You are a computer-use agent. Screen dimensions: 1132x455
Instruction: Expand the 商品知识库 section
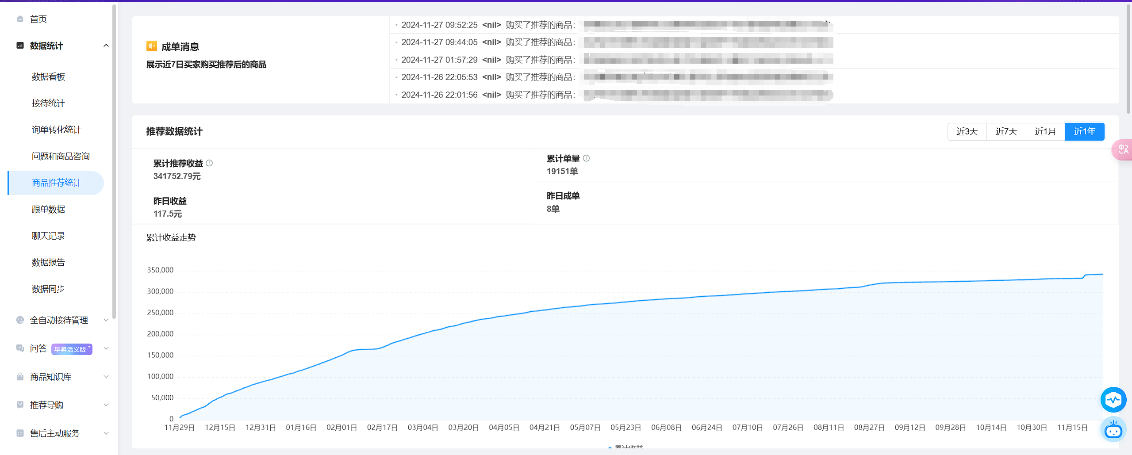tap(106, 377)
